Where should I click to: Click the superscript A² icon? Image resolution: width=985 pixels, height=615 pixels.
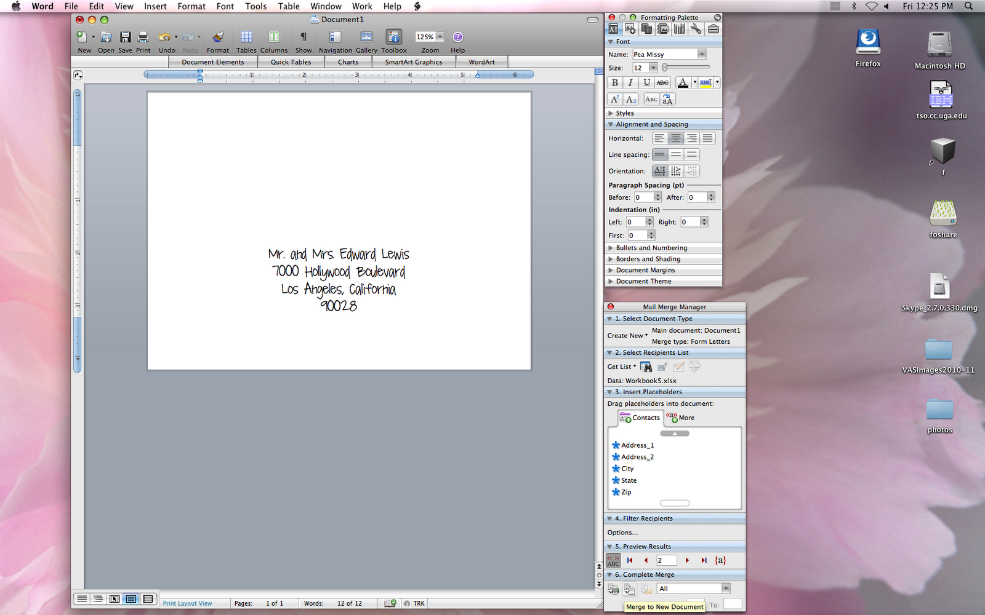(x=615, y=98)
